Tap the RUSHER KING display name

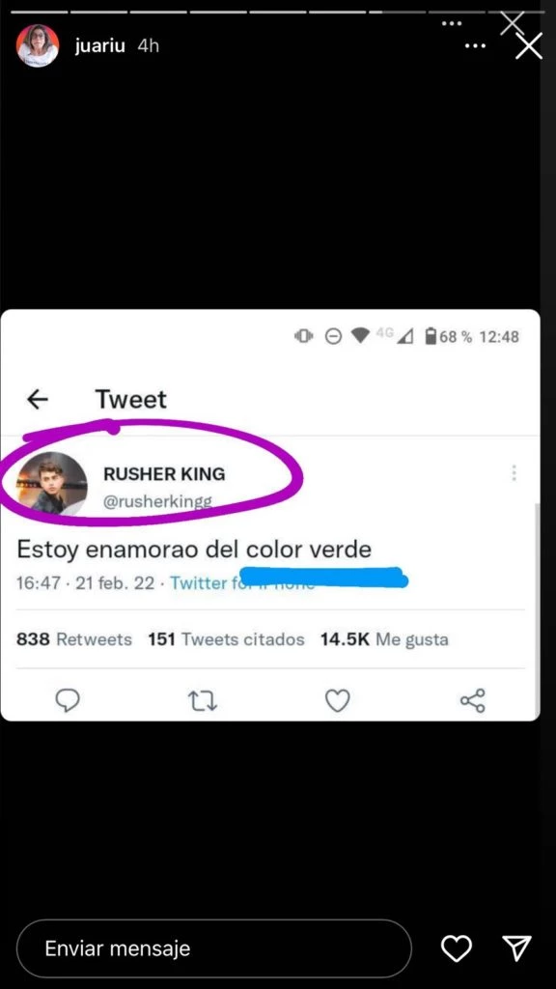(x=164, y=473)
